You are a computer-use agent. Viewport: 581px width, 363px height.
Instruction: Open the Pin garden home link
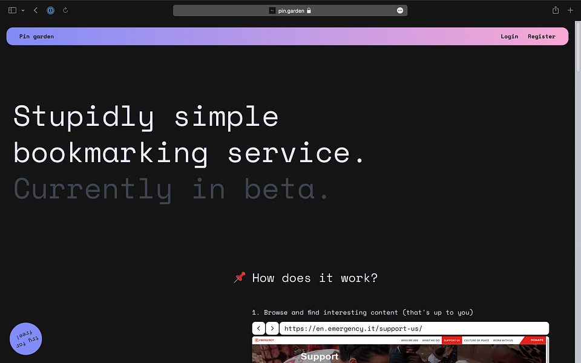pyautogui.click(x=36, y=36)
